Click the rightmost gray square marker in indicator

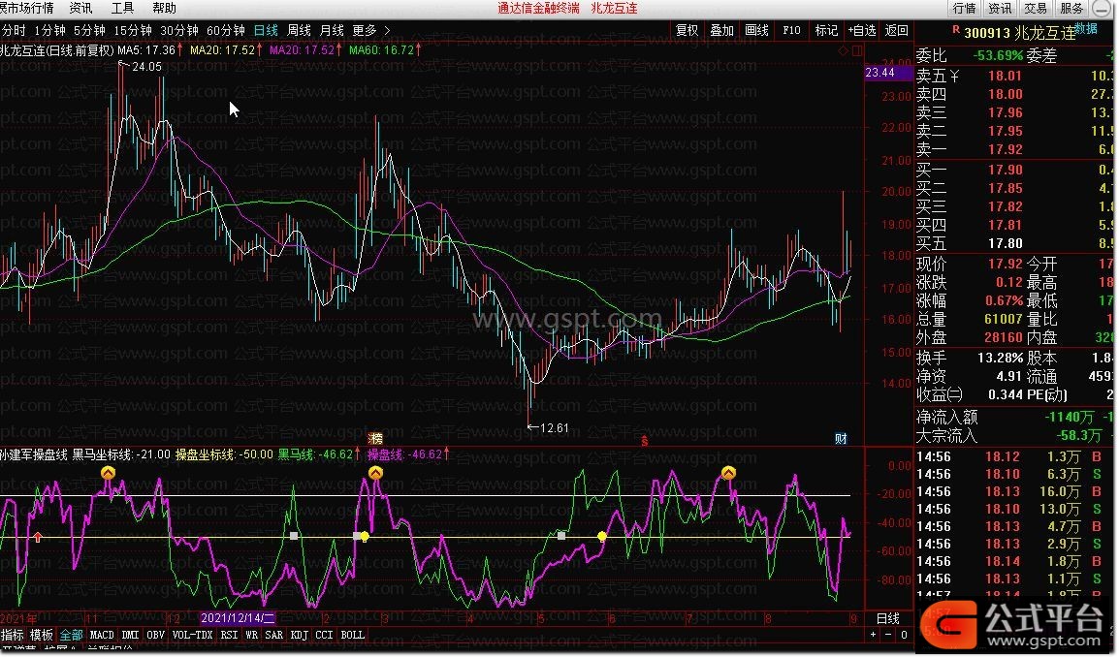(561, 535)
